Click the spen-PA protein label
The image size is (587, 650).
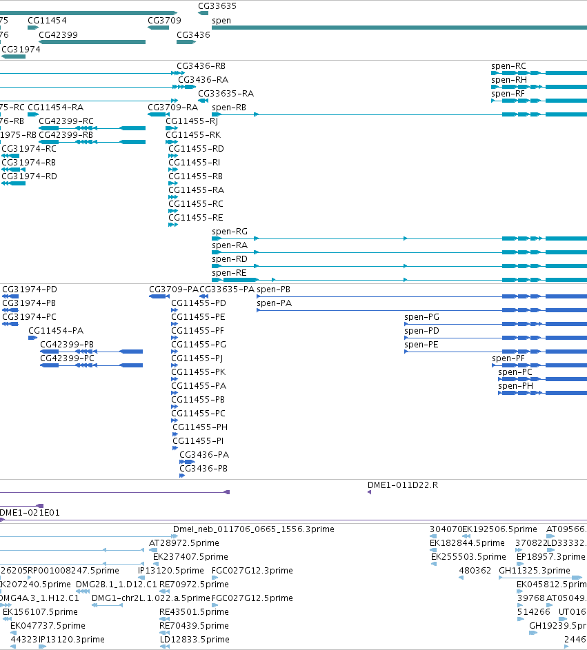pos(275,303)
